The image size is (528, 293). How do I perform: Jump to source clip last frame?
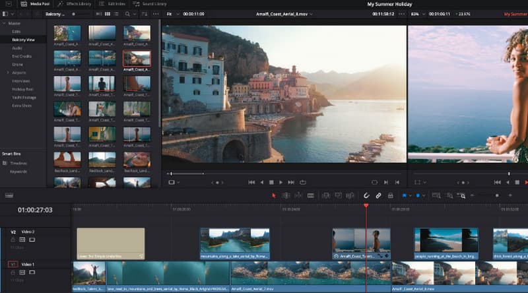291,182
